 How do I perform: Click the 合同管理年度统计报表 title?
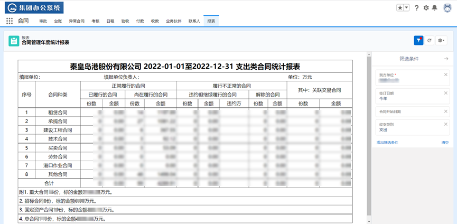pos(45,43)
